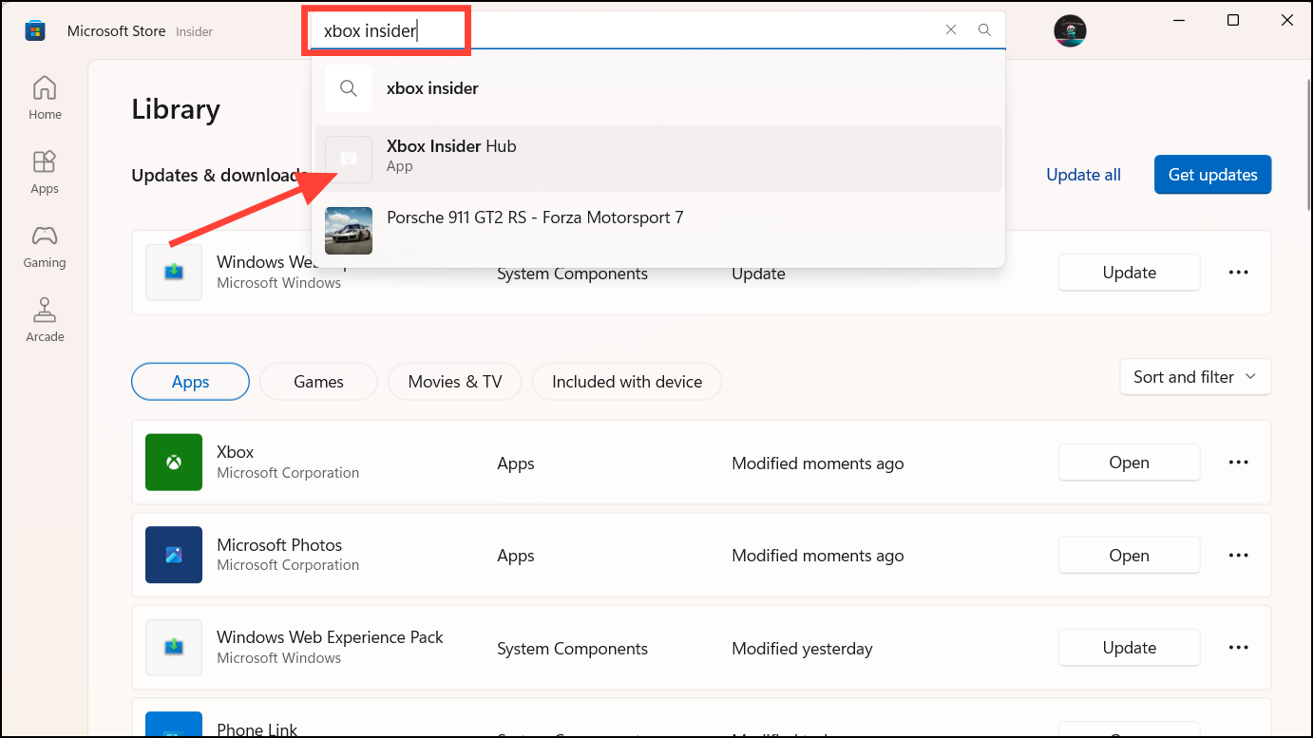Minimize the Microsoft Store window
Image resolution: width=1313 pixels, height=738 pixels.
[x=1178, y=20]
